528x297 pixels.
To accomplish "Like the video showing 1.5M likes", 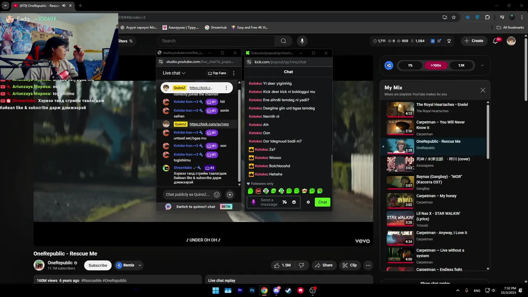I will pos(283,265).
